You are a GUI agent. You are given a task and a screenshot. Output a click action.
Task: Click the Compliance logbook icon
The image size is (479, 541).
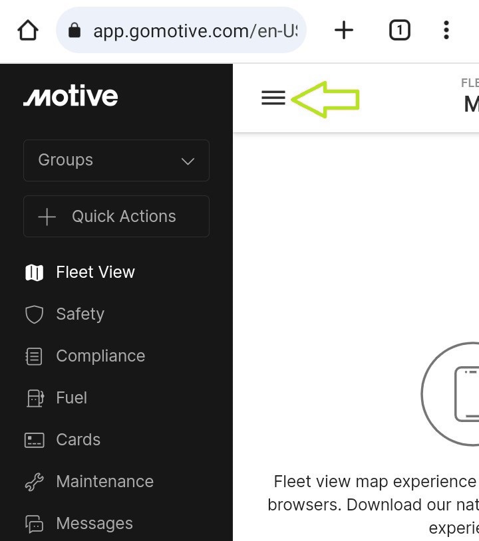[34, 356]
